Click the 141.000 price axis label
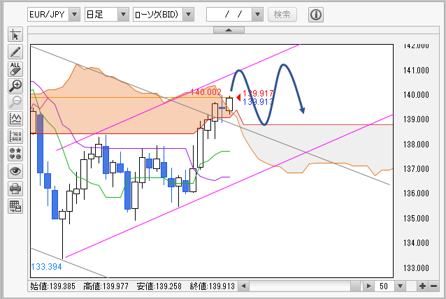The height and width of the screenshot is (299, 446). coord(416,70)
